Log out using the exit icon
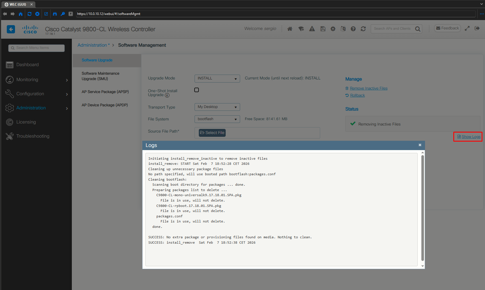Screen dimensions: 485x290 (477, 28)
